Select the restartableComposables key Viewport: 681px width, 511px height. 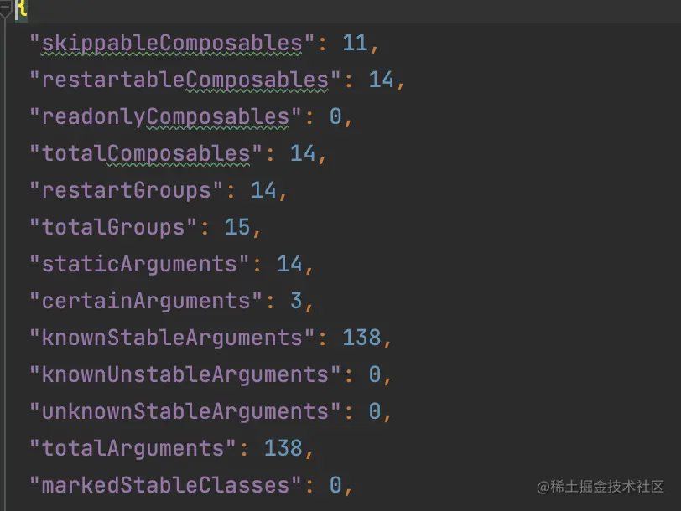[185, 80]
